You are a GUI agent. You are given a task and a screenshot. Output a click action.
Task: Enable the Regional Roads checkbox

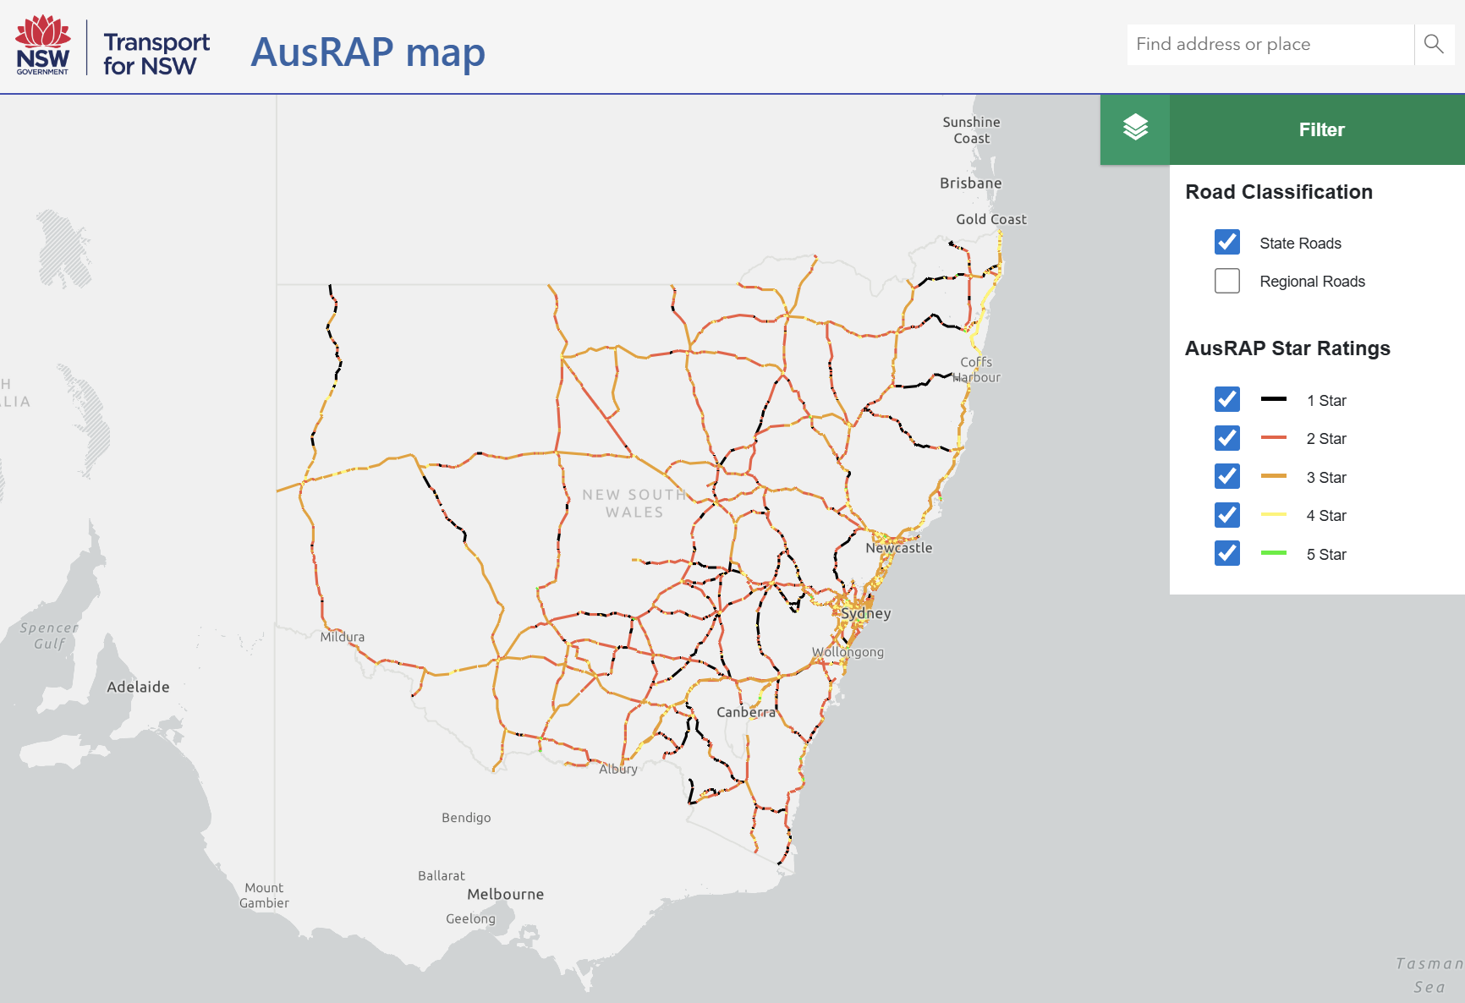pos(1227,281)
